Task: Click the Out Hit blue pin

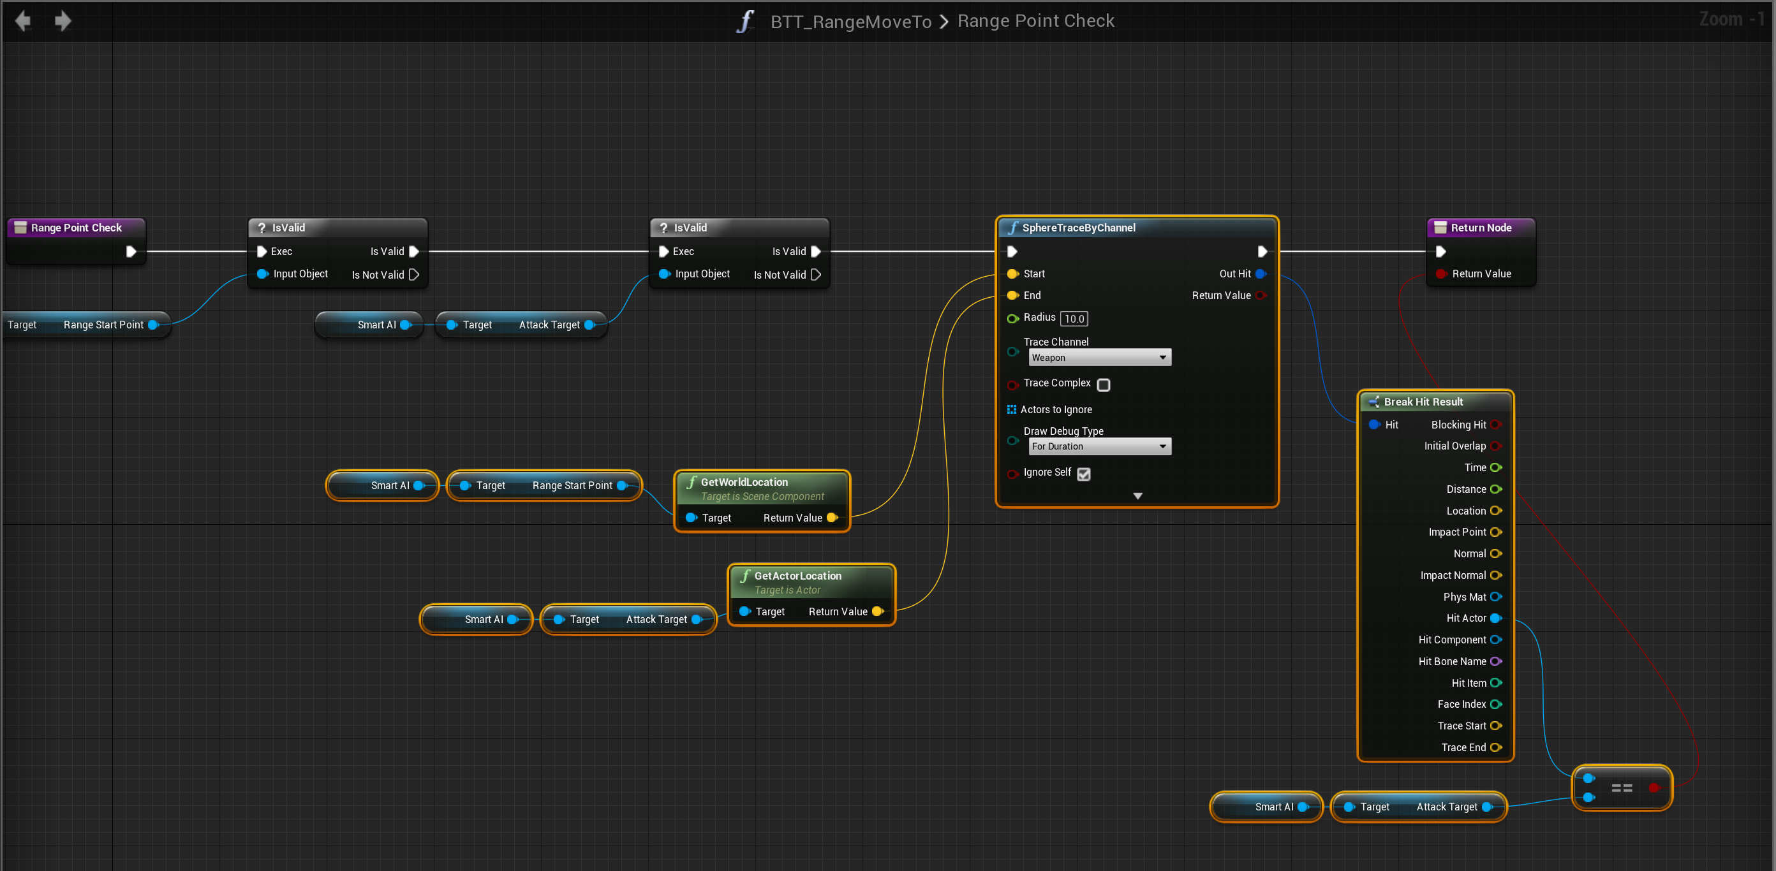Action: [x=1261, y=274]
